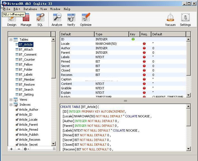Click the Tables folder icon

tap(16, 39)
